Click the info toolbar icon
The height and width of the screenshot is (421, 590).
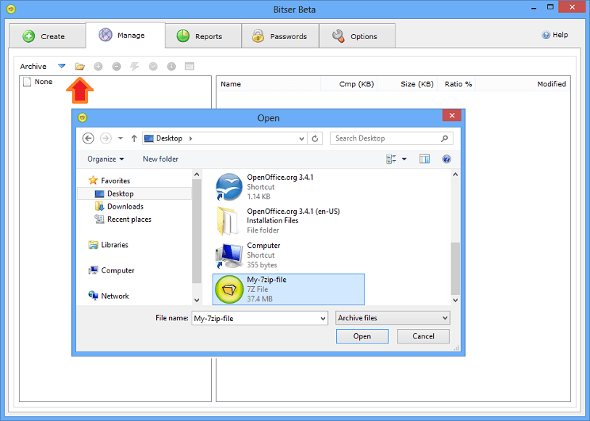(171, 67)
